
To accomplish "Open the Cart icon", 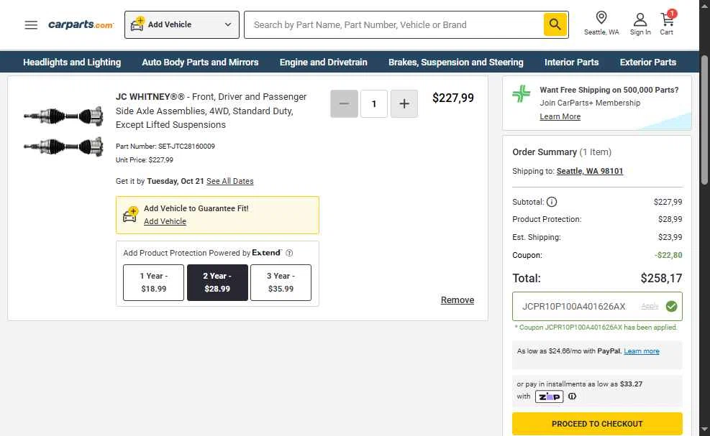I will pyautogui.click(x=667, y=24).
